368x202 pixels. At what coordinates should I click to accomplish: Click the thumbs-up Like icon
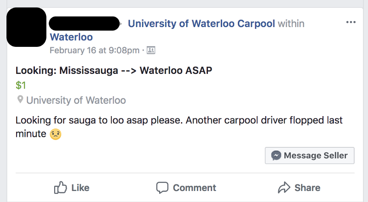coord(61,187)
